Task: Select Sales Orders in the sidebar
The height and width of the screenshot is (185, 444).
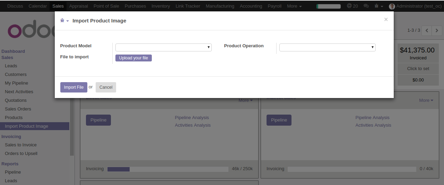Action: [x=18, y=109]
